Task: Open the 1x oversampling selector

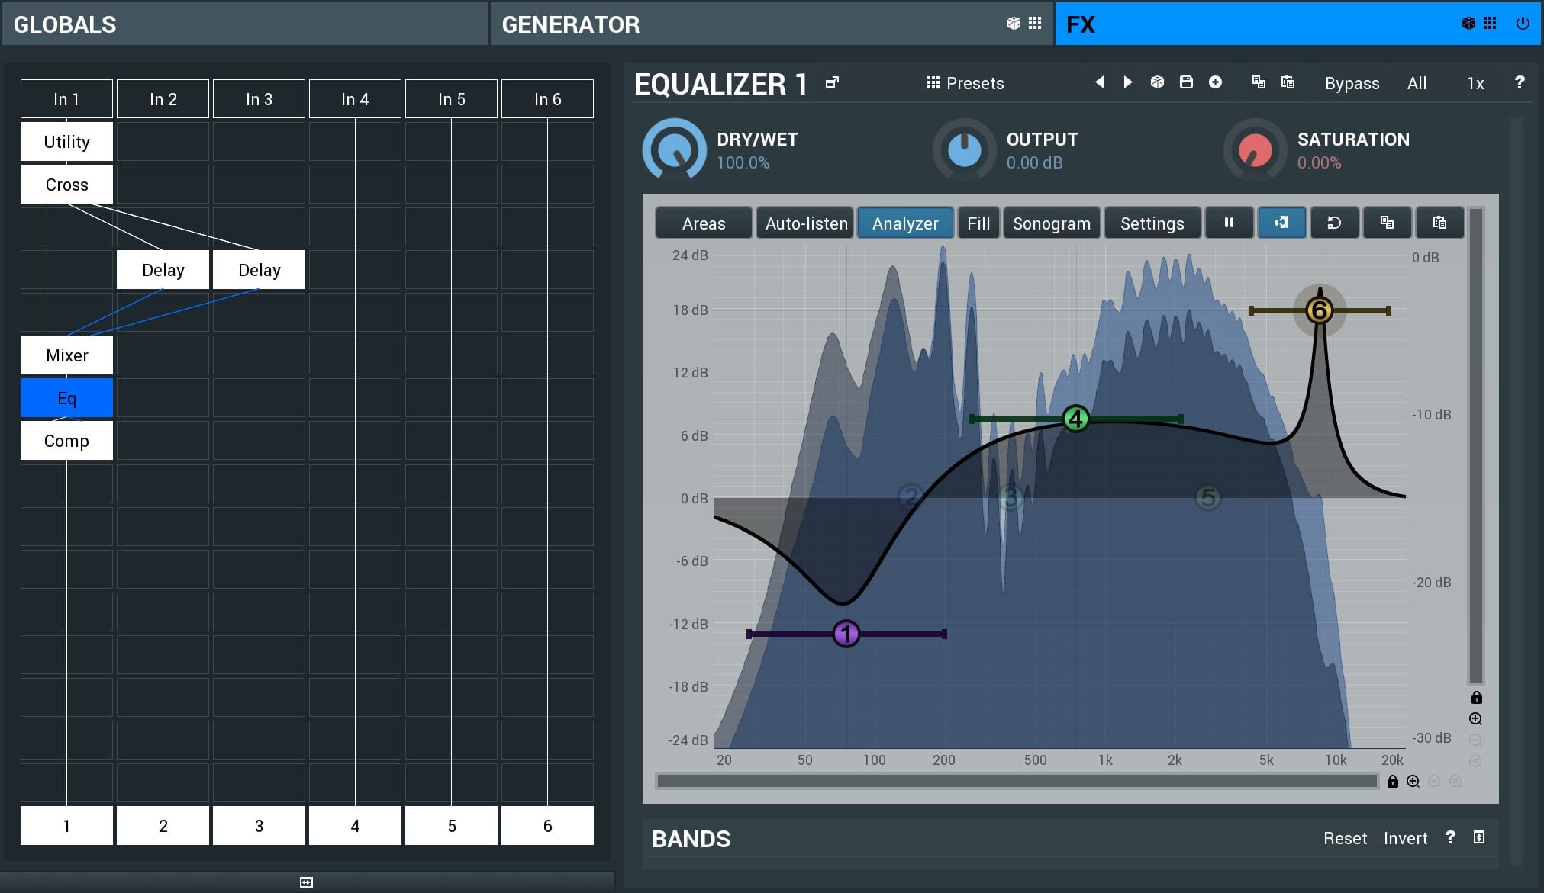Action: click(1475, 83)
